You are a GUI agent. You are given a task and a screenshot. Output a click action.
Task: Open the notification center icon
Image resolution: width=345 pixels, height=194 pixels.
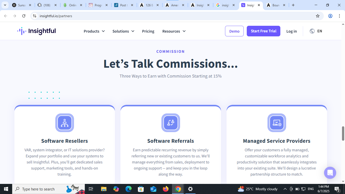(337, 189)
